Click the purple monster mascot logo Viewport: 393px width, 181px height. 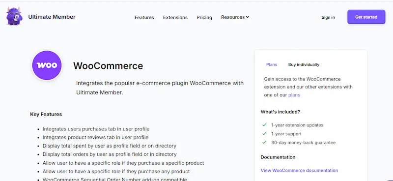(x=14, y=16)
